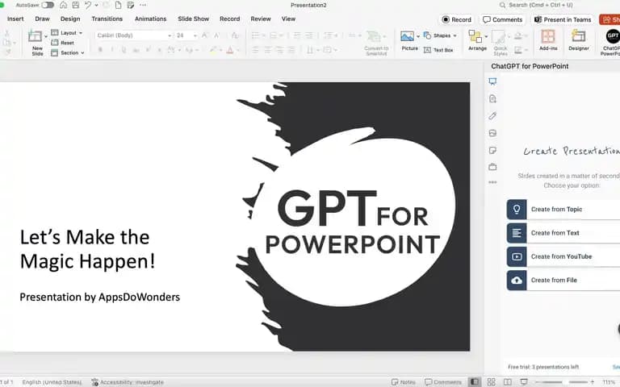620x387 pixels.
Task: Open the Layout dropdown
Action: [67, 33]
